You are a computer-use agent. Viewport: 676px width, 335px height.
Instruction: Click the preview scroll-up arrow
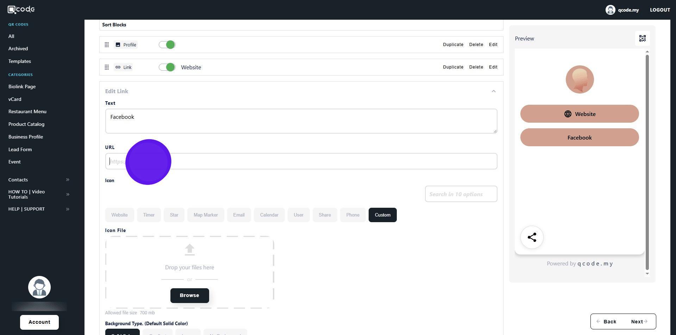647,52
